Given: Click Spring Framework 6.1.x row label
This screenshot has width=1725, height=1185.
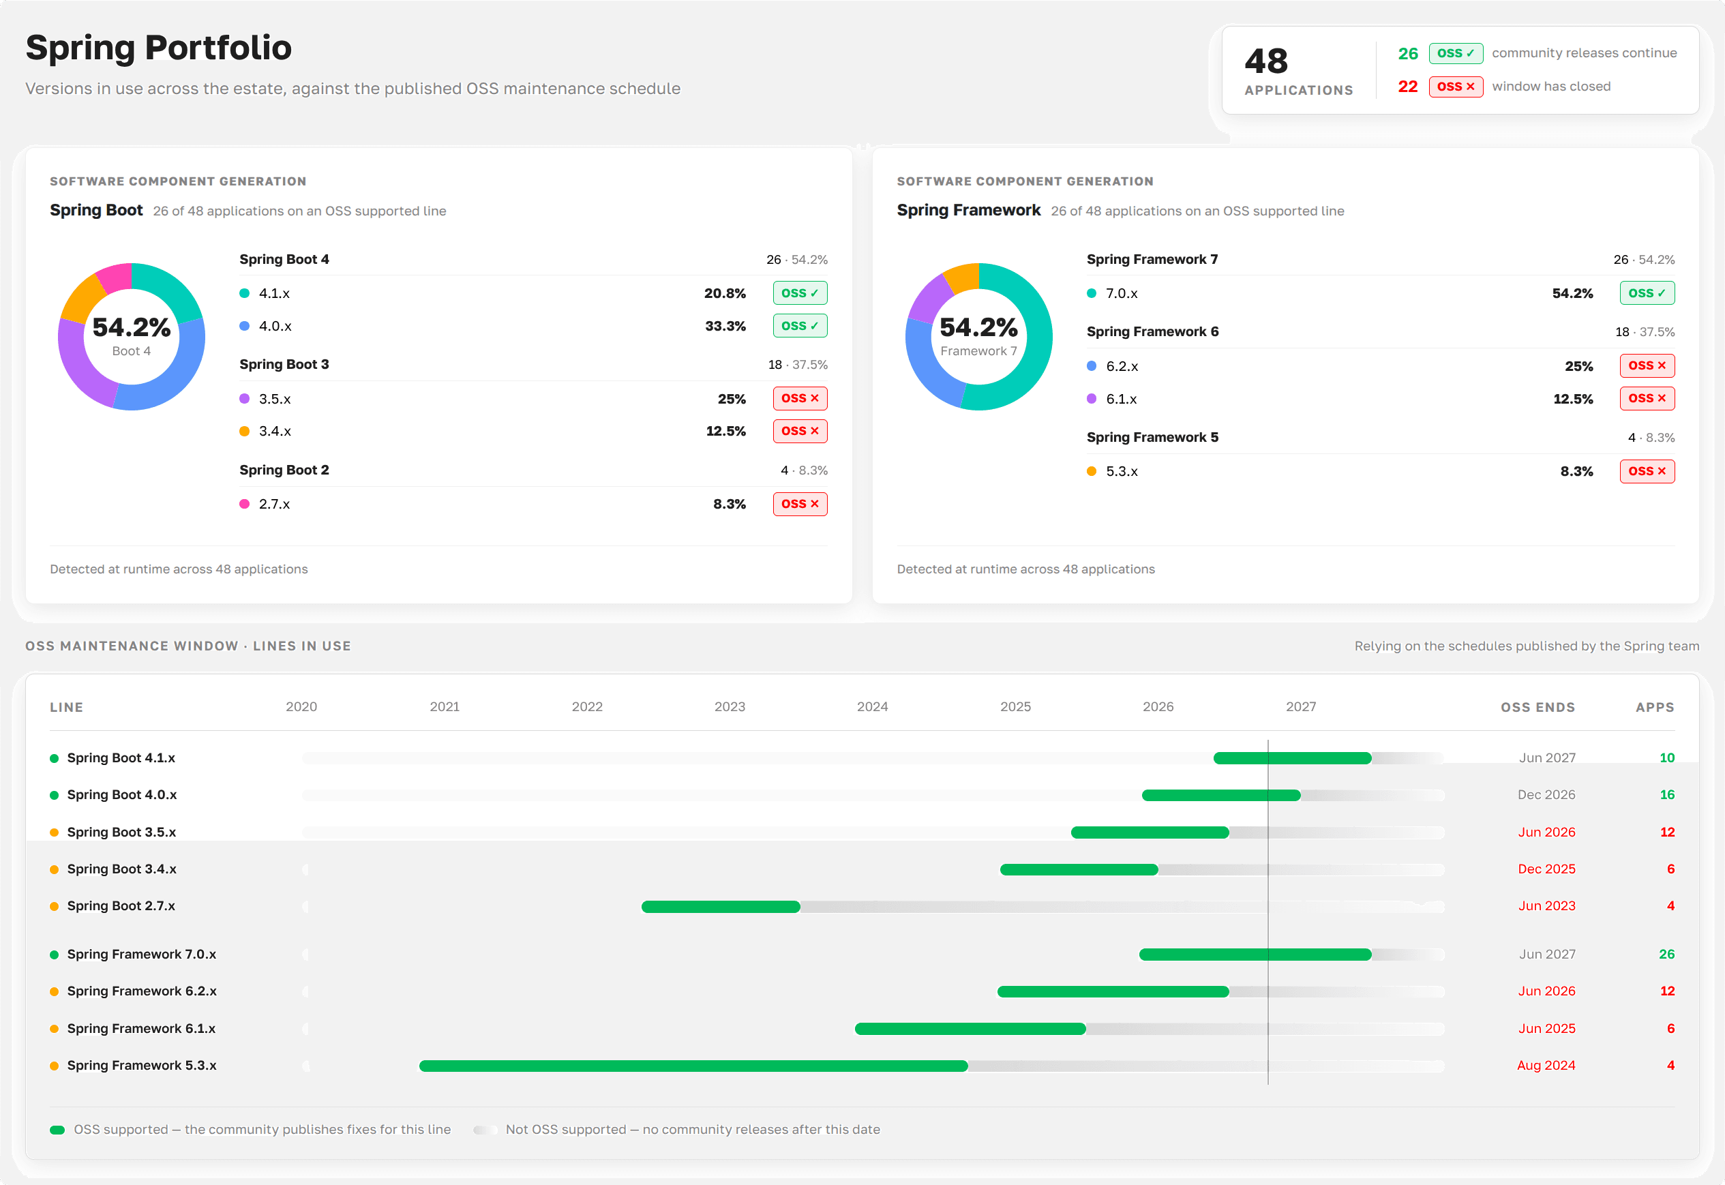Looking at the screenshot, I should click(x=141, y=1028).
